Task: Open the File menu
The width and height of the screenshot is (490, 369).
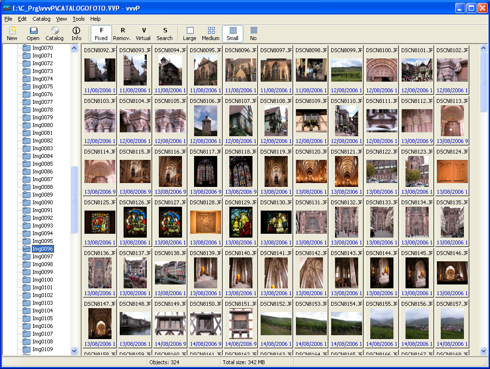Action: pyautogui.click(x=8, y=19)
